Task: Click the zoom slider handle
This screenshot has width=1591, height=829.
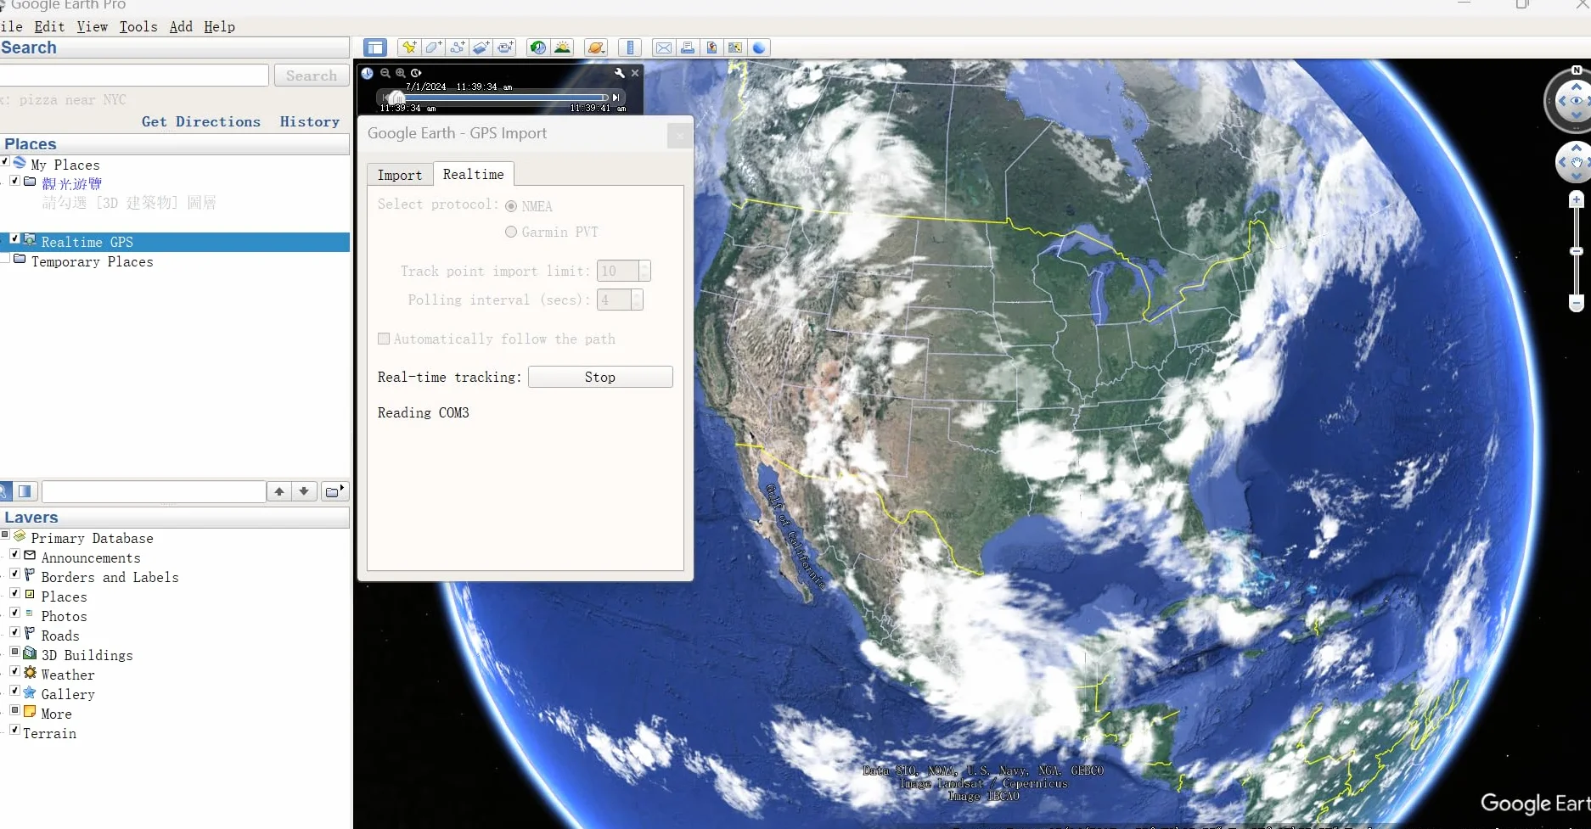Action: coord(1577,251)
